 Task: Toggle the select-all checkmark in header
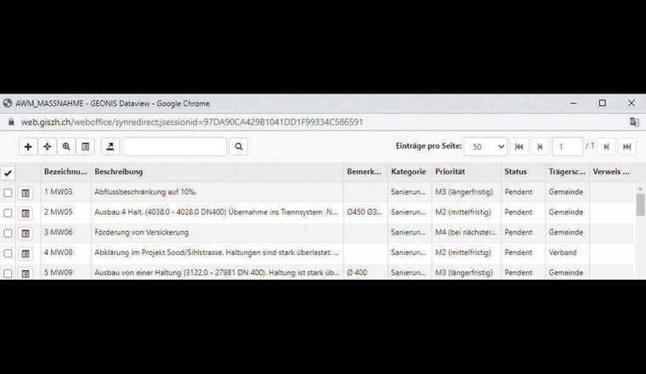8,173
